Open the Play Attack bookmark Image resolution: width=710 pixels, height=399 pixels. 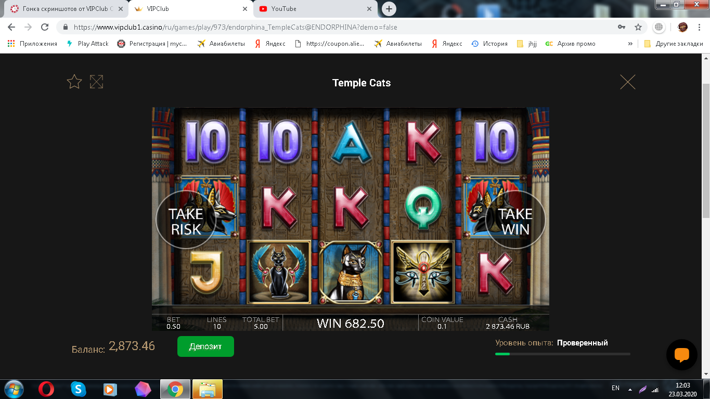87,44
